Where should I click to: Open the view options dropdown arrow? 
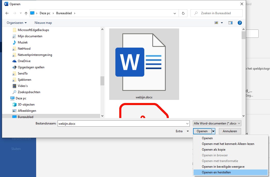[x=222, y=23]
